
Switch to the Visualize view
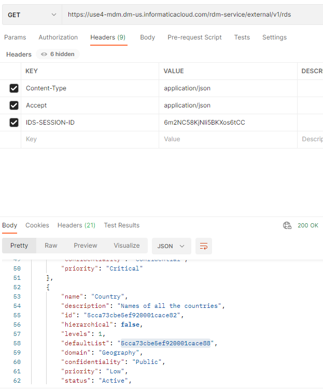127,246
